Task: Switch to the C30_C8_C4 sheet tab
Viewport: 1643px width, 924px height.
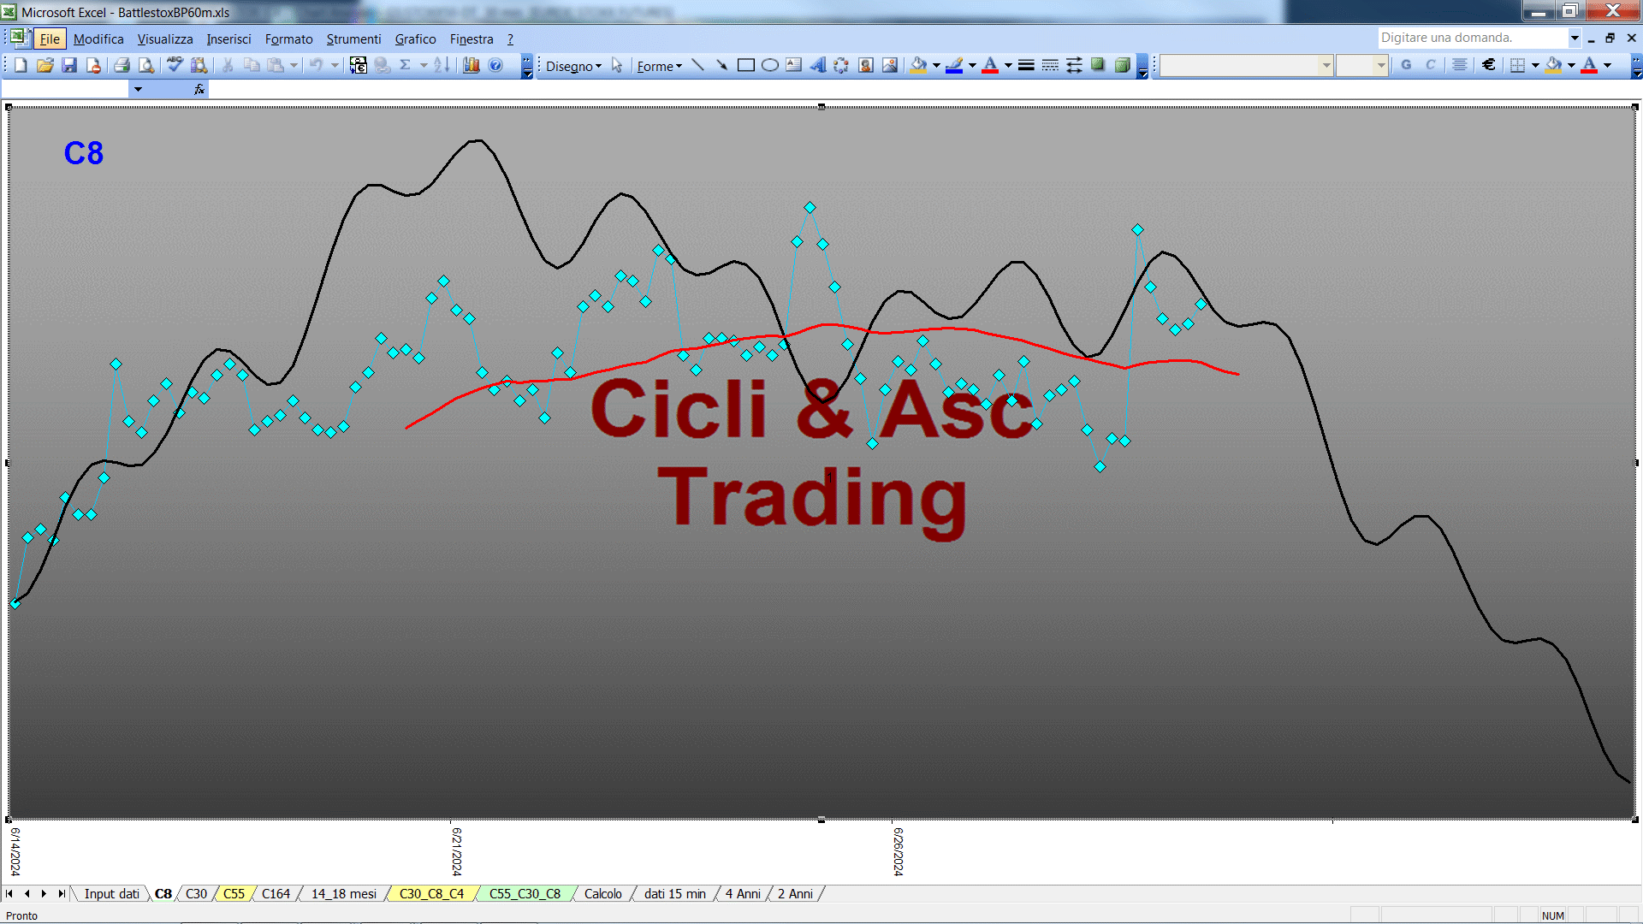Action: [x=431, y=893]
